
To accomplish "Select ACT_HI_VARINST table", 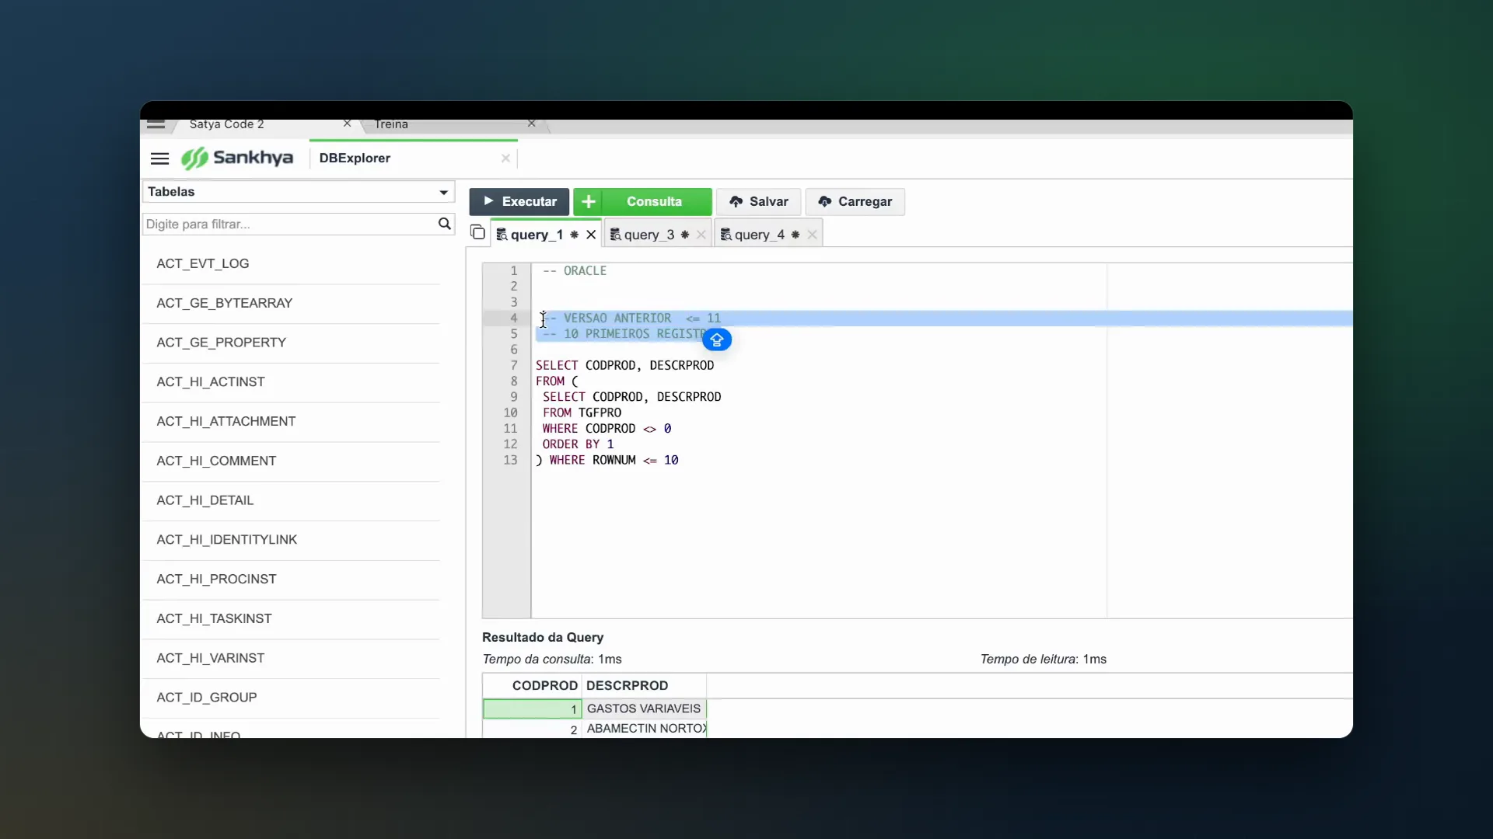I will tap(291, 659).
